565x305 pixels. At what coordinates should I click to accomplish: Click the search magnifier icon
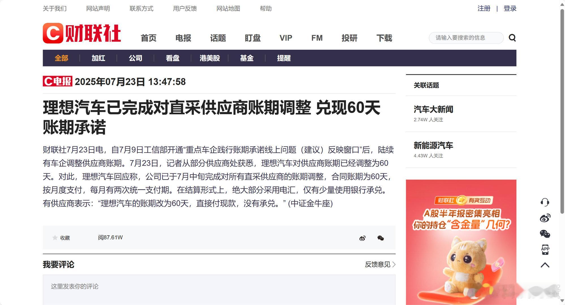coord(512,38)
